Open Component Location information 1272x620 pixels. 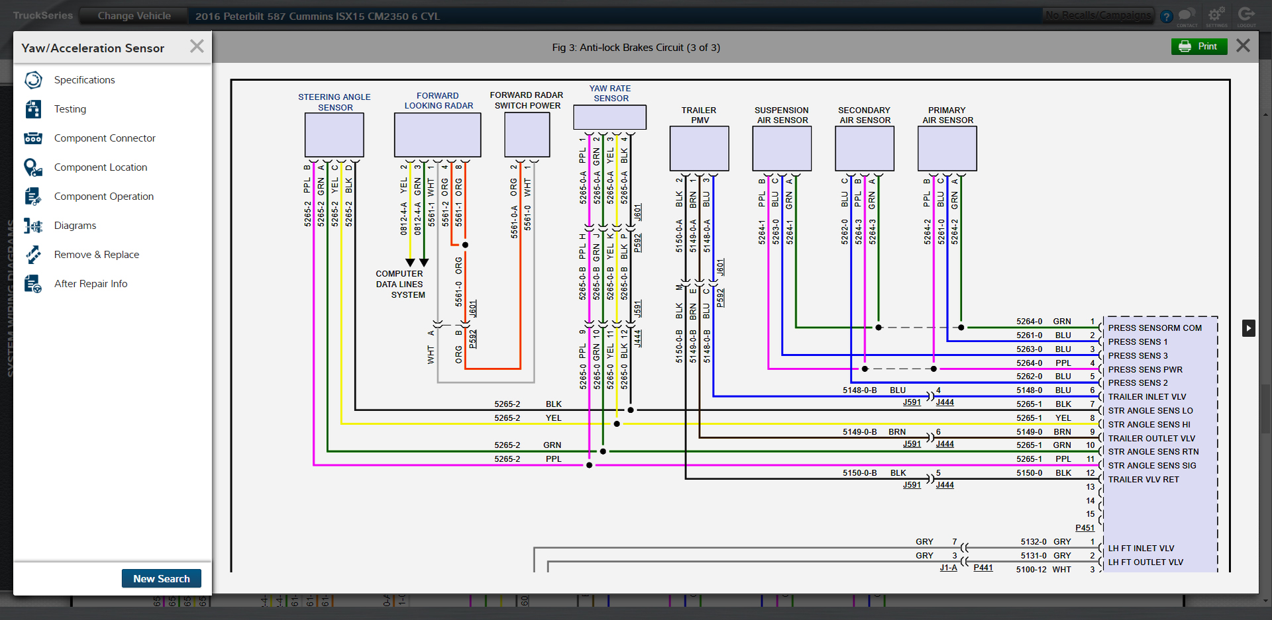pyautogui.click(x=101, y=167)
